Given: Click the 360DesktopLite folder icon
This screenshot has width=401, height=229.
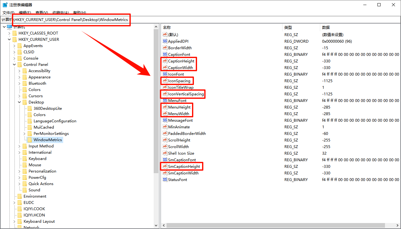Looking at the screenshot, I should 30,109.
